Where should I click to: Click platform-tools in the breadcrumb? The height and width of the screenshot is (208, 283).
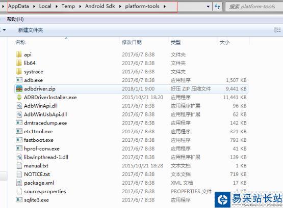(142, 6)
